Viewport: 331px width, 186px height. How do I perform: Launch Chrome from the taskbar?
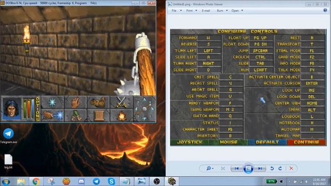tap(36, 181)
